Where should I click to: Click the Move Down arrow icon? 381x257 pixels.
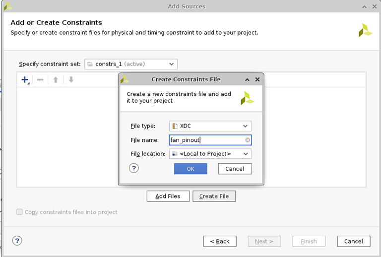click(x=71, y=80)
